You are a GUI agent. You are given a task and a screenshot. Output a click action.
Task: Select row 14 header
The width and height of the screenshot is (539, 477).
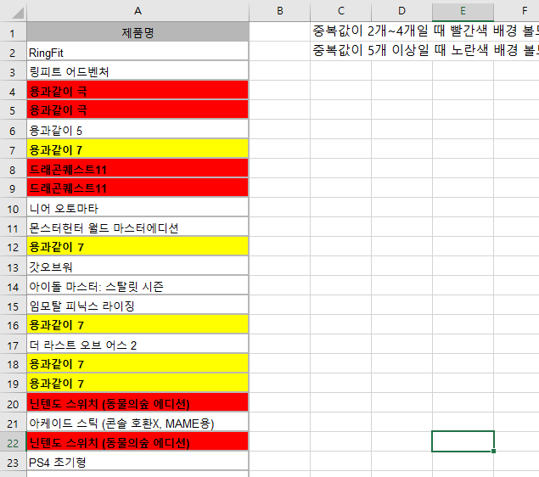tap(13, 286)
